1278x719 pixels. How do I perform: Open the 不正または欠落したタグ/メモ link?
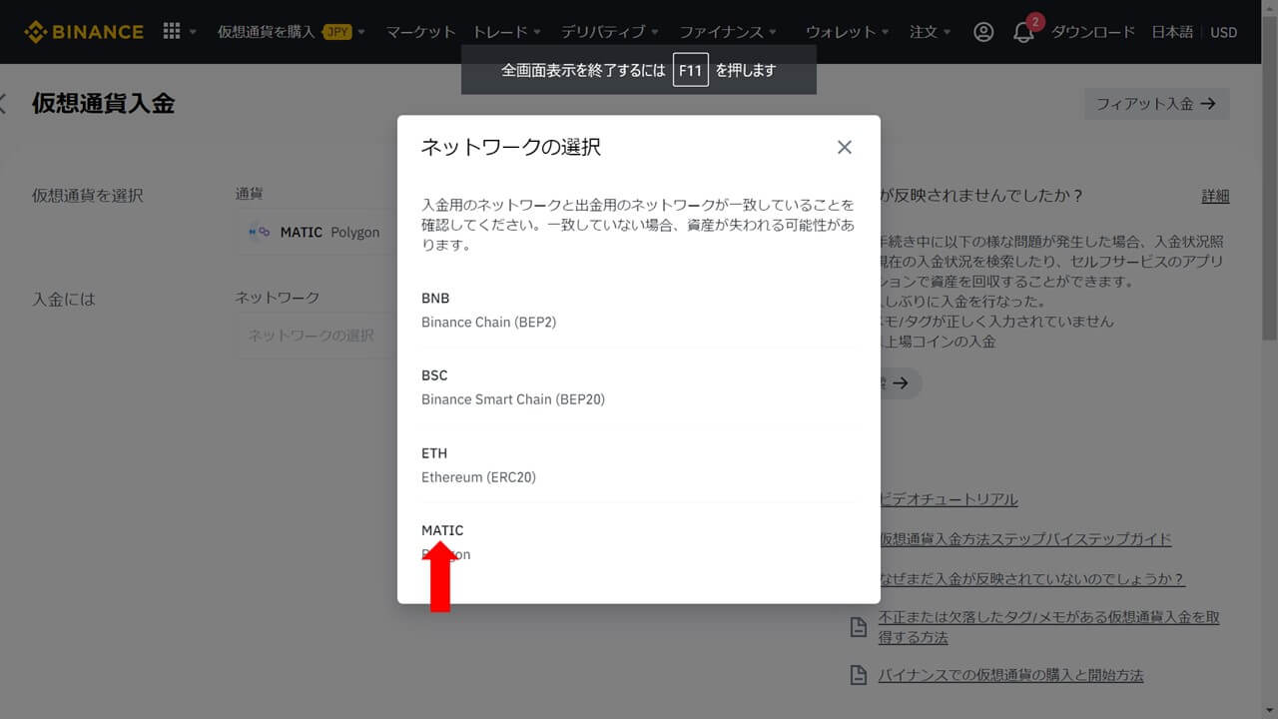[x=1049, y=627]
